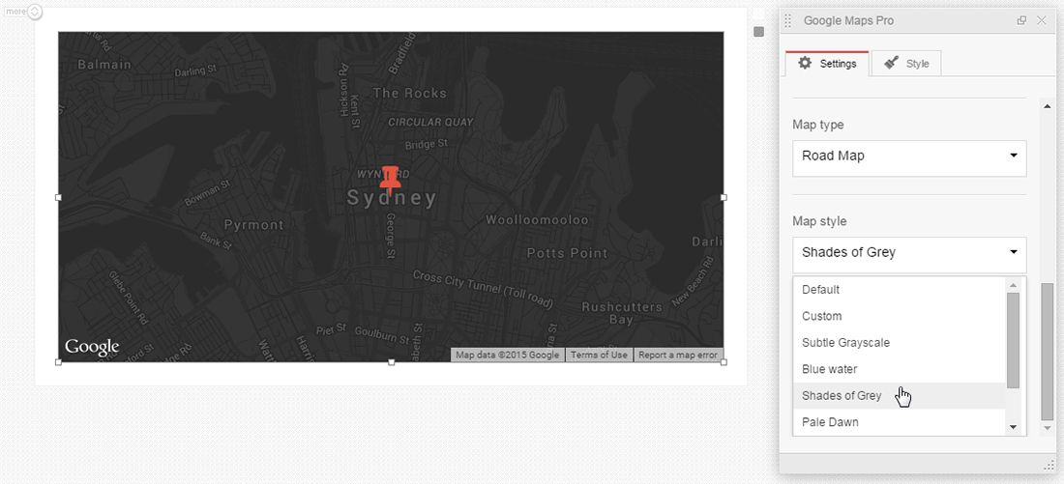
Task: Click the Goulburn St label on map
Action: tap(380, 334)
